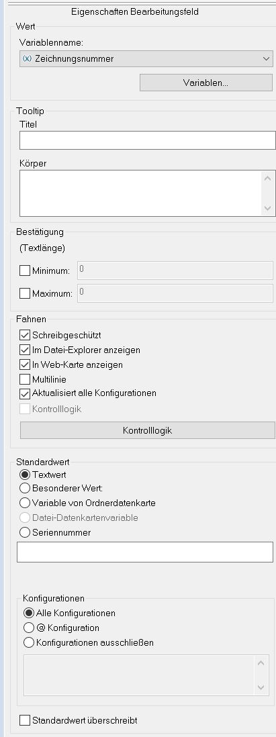Toggle Im Datei-Explorer anzeigen checkbox
The width and height of the screenshot is (276, 737).
tap(25, 350)
